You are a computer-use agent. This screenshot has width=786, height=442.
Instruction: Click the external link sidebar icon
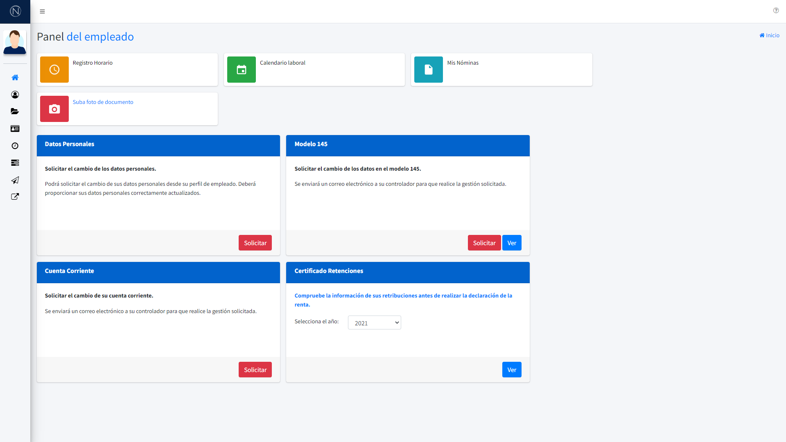click(15, 197)
